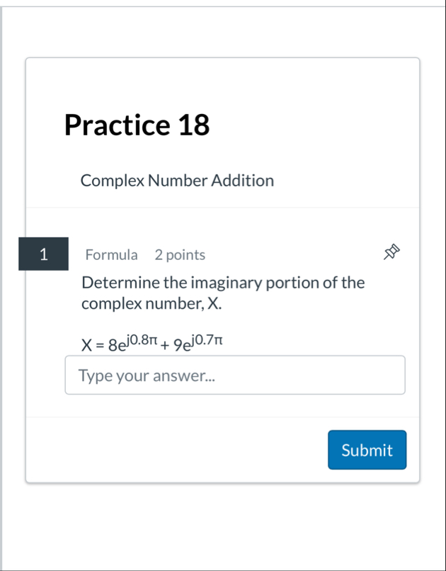Select the plus sign between equation terms
Screen dimensions: 446x571
(x=165, y=345)
